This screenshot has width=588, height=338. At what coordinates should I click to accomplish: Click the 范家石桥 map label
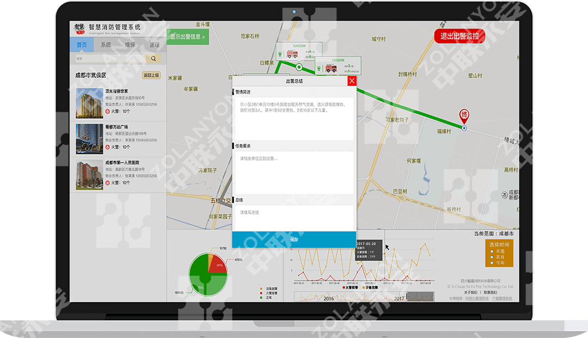(x=250, y=36)
